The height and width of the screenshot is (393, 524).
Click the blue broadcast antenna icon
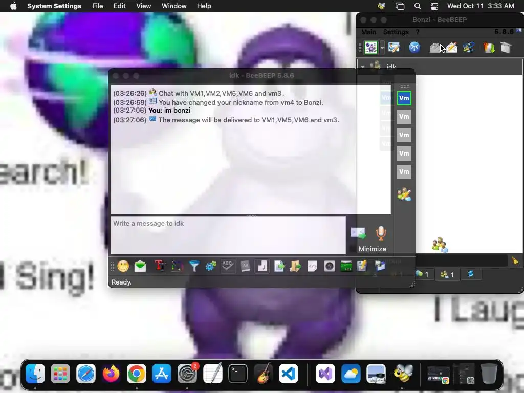(x=414, y=48)
